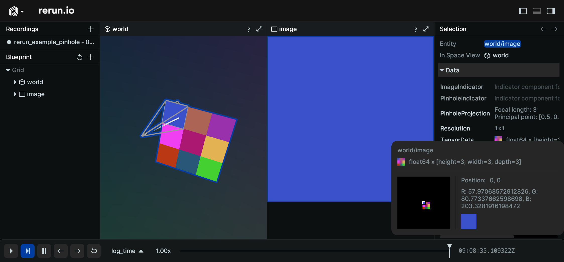Viewport: 564px width, 262px height.
Task: Open help for the world space view
Action: [248, 29]
